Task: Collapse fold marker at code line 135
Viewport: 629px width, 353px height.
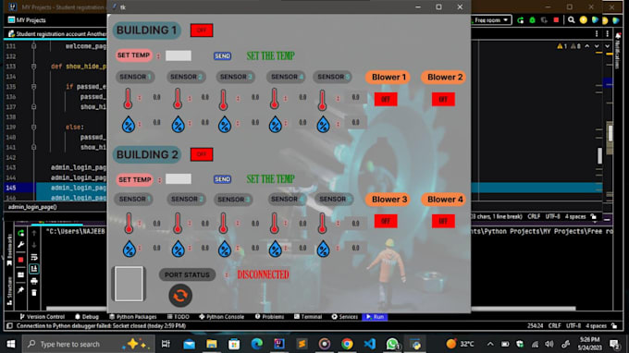Action: (33, 87)
